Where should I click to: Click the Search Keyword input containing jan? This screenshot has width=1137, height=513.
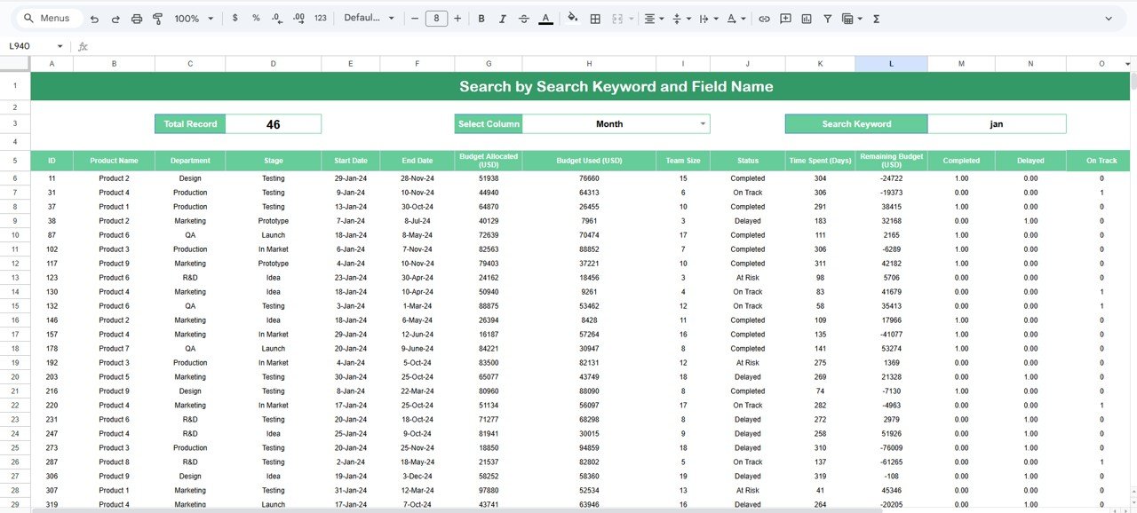pyautogui.click(x=997, y=123)
